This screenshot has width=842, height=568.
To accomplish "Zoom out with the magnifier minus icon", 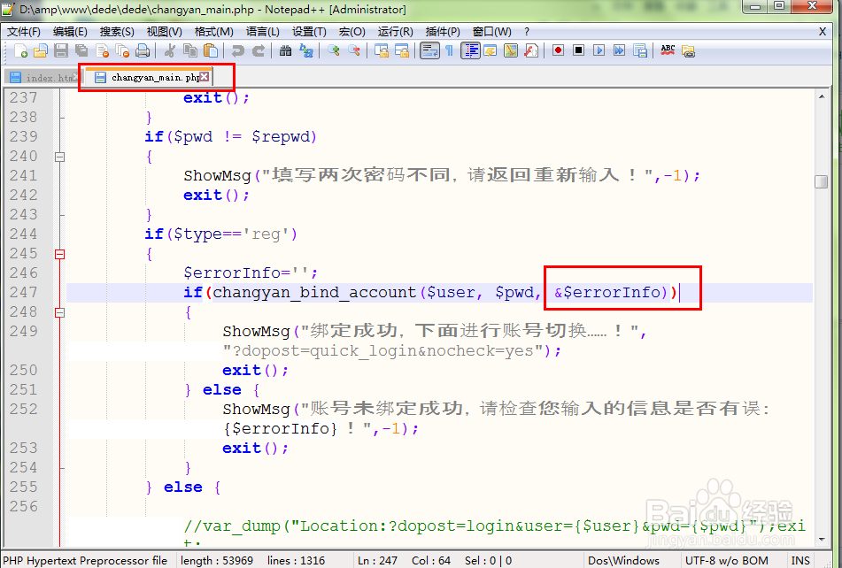I will point(354,51).
